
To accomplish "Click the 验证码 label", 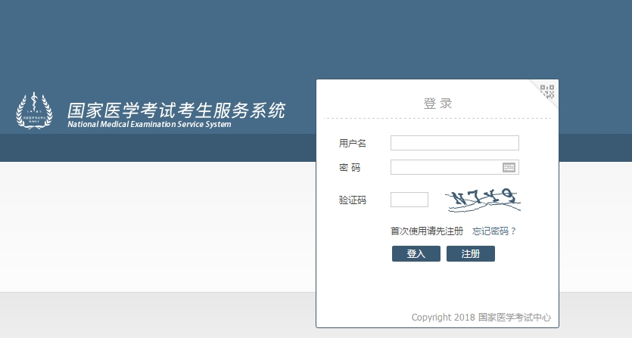I will coord(353,200).
